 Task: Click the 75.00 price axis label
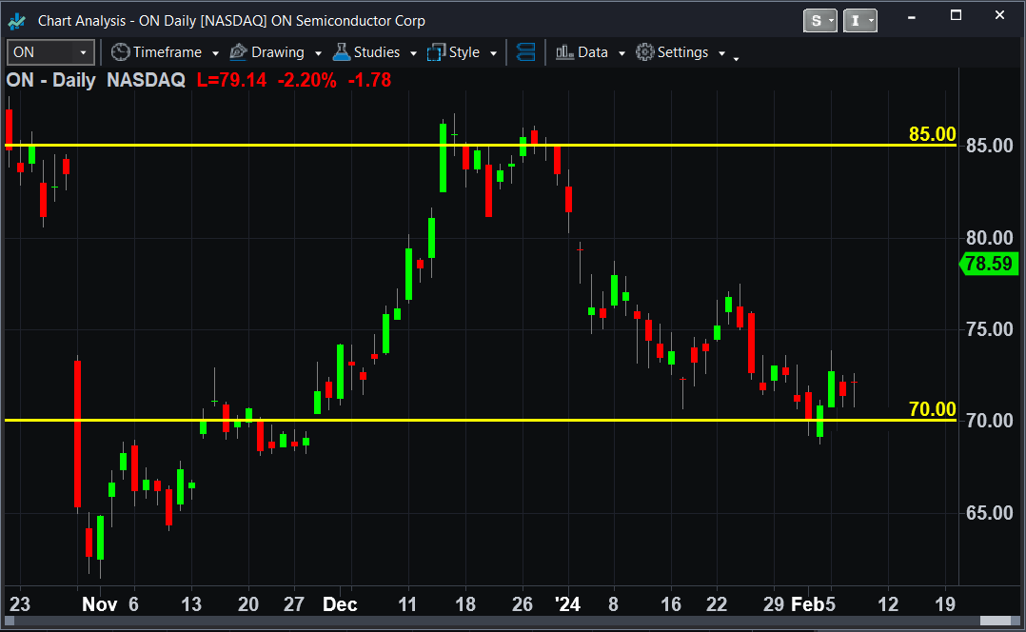coord(990,329)
